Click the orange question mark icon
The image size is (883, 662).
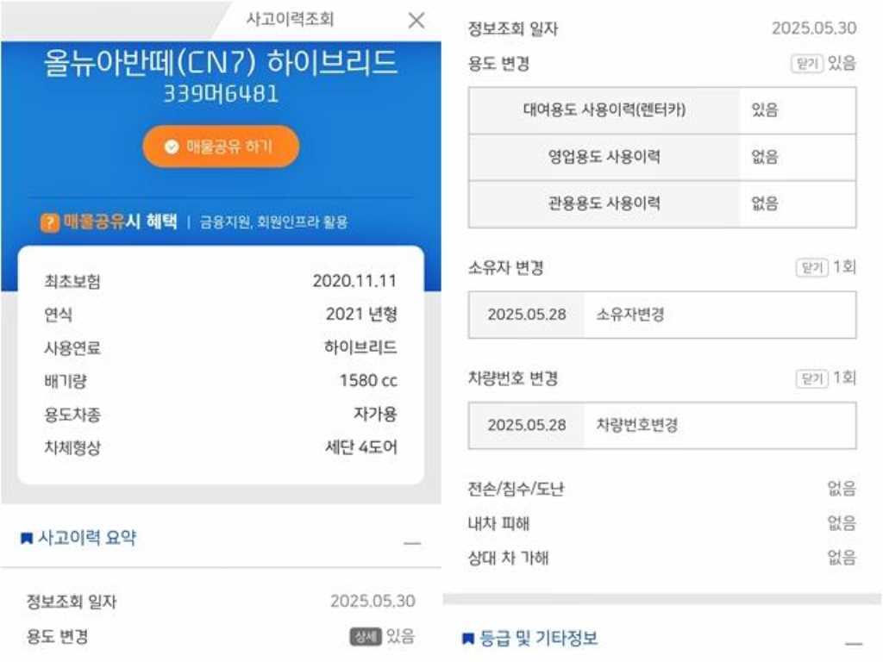tap(49, 222)
